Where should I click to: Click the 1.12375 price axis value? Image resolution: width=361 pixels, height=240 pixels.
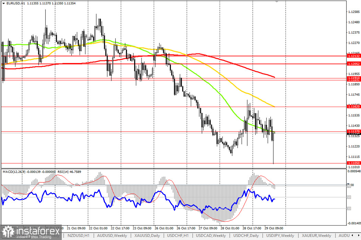tap(354, 33)
